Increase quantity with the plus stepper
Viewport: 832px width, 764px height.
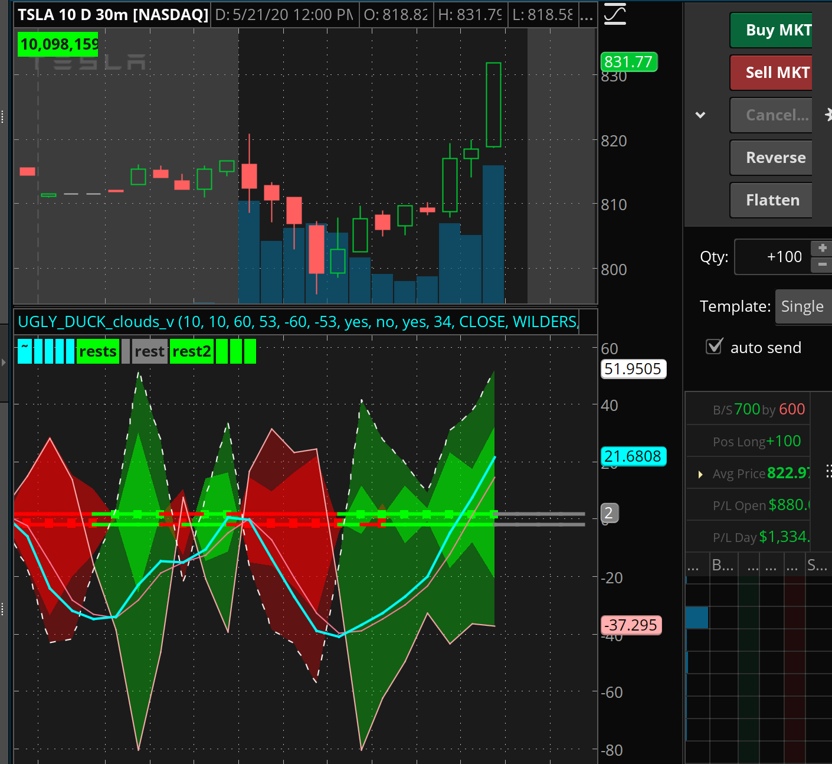point(822,248)
